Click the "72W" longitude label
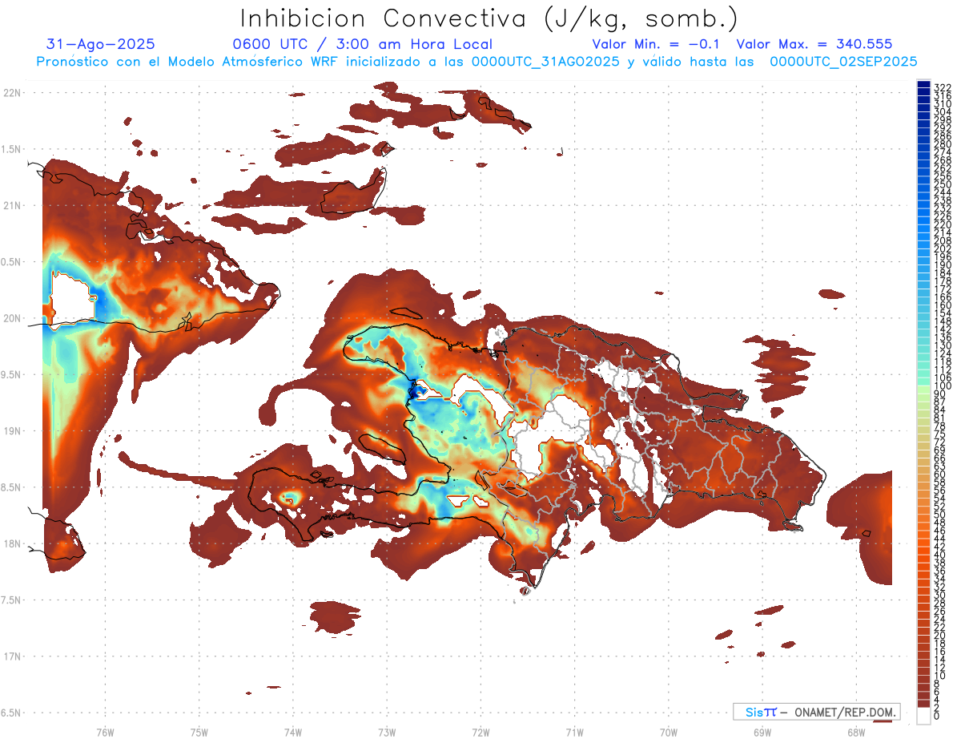961x743 pixels. [x=480, y=732]
